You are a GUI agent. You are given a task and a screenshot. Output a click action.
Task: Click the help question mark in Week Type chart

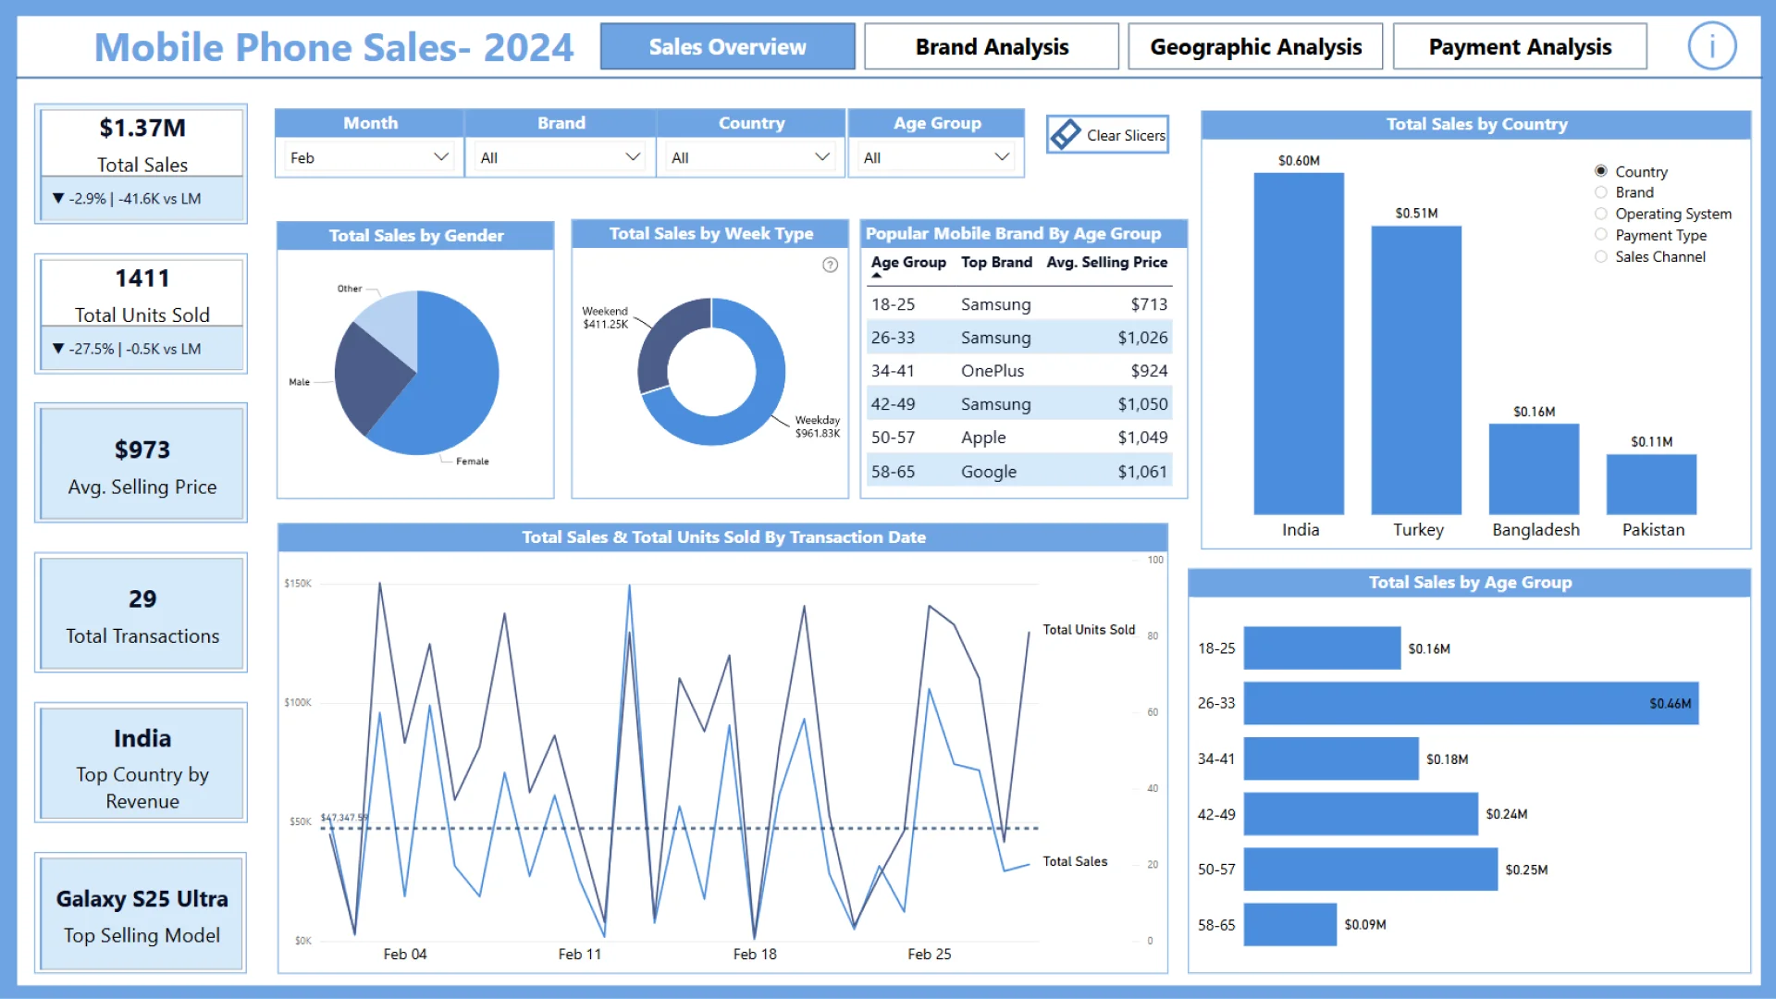coord(831,265)
